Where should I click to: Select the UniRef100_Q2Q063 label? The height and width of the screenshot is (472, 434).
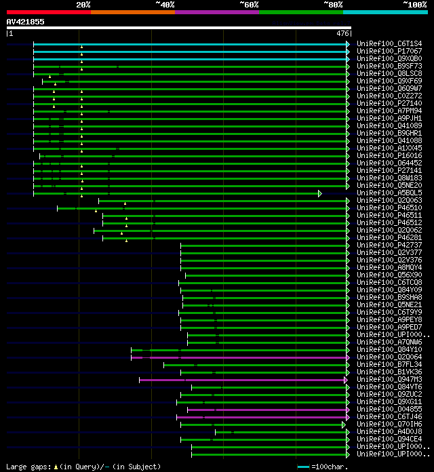pos(389,201)
